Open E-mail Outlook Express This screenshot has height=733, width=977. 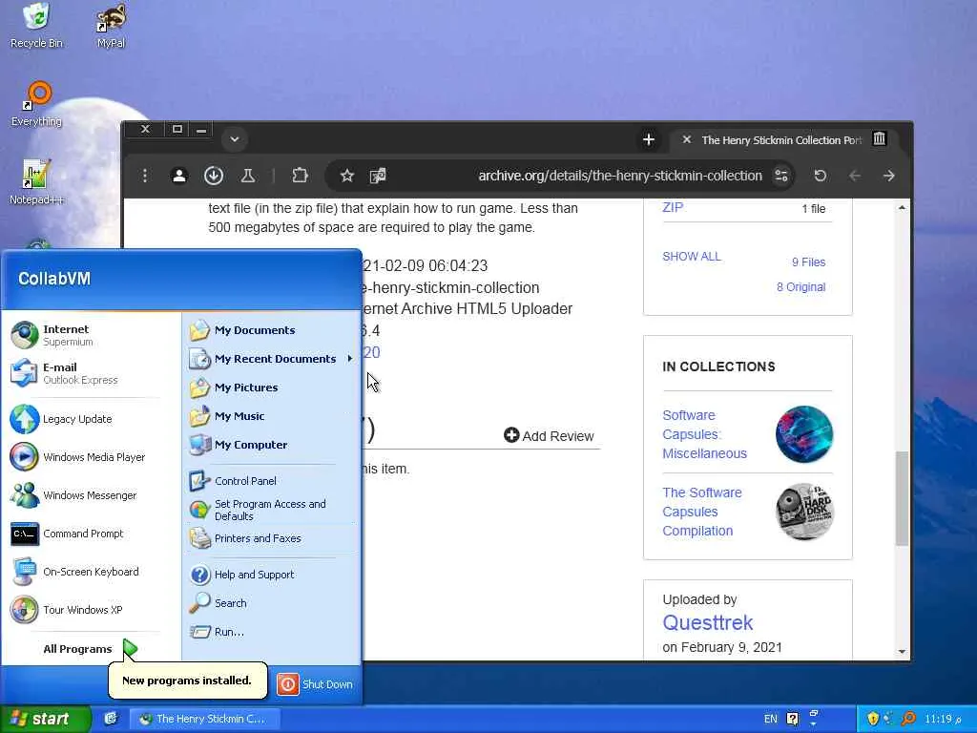tap(86, 373)
